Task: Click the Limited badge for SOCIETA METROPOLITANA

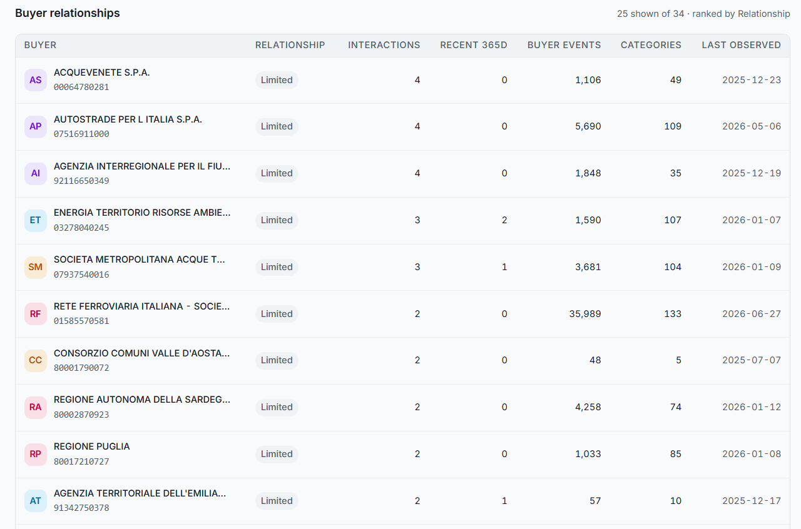Action: (277, 267)
